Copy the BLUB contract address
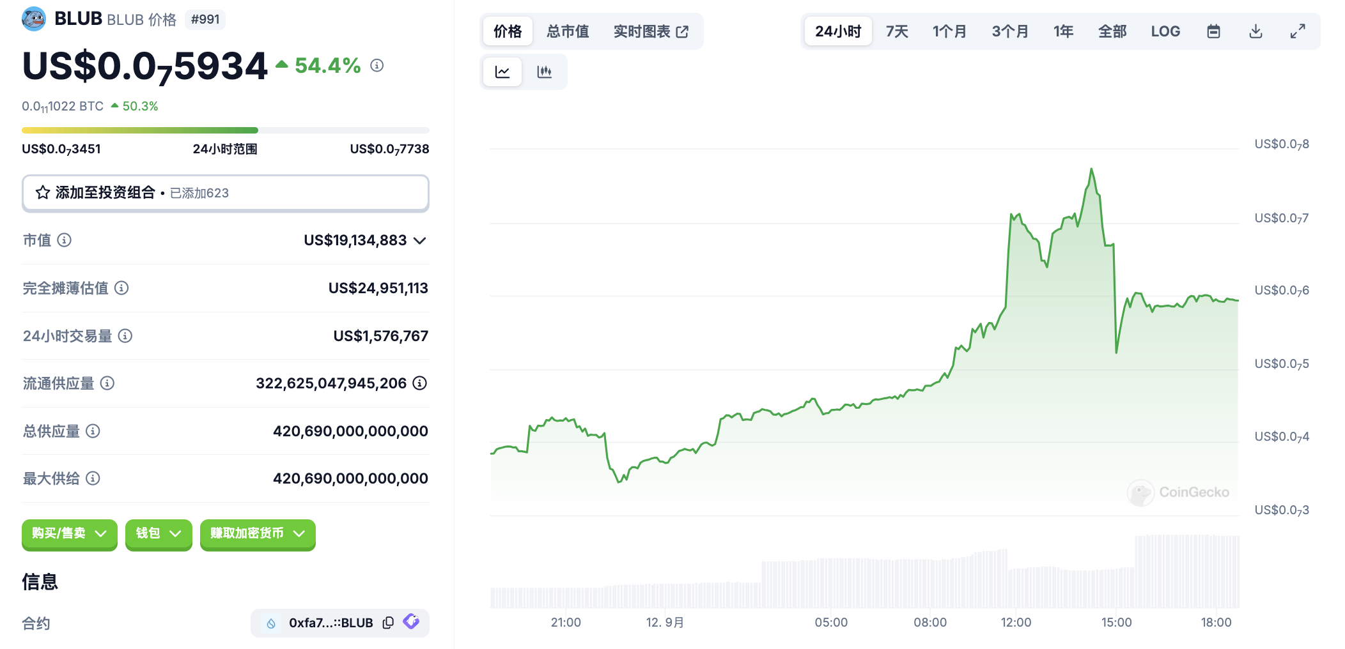This screenshot has width=1345, height=649. pos(388,623)
